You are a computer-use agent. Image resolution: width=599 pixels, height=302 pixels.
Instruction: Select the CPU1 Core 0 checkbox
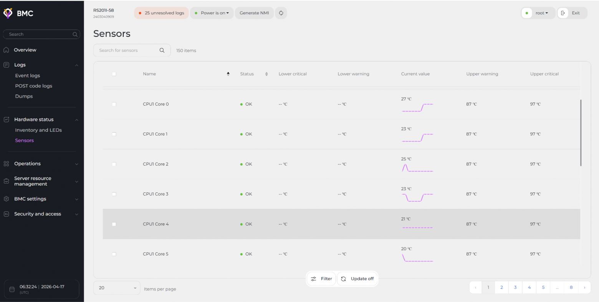tap(114, 104)
